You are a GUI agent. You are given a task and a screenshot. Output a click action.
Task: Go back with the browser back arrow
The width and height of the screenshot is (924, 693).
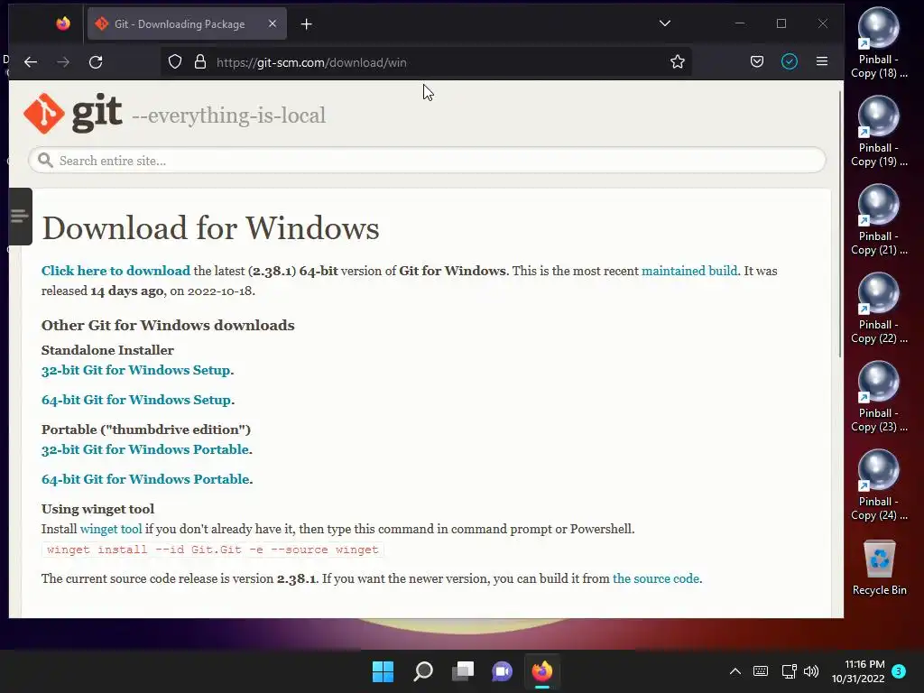point(31,62)
